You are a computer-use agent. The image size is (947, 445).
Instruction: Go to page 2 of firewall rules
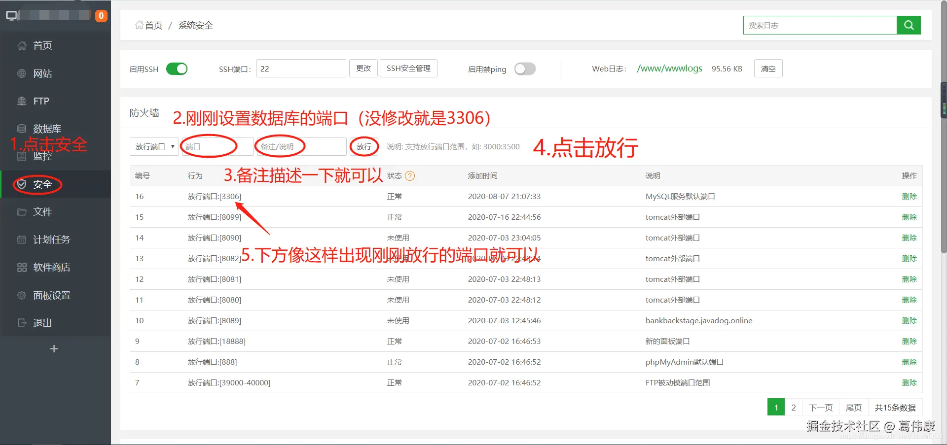click(x=793, y=408)
